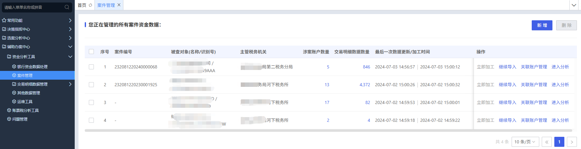Image resolution: width=581 pixels, height=149 pixels.
Task: Expand the 交易明细数据管理 submenu
Action: click(x=70, y=84)
